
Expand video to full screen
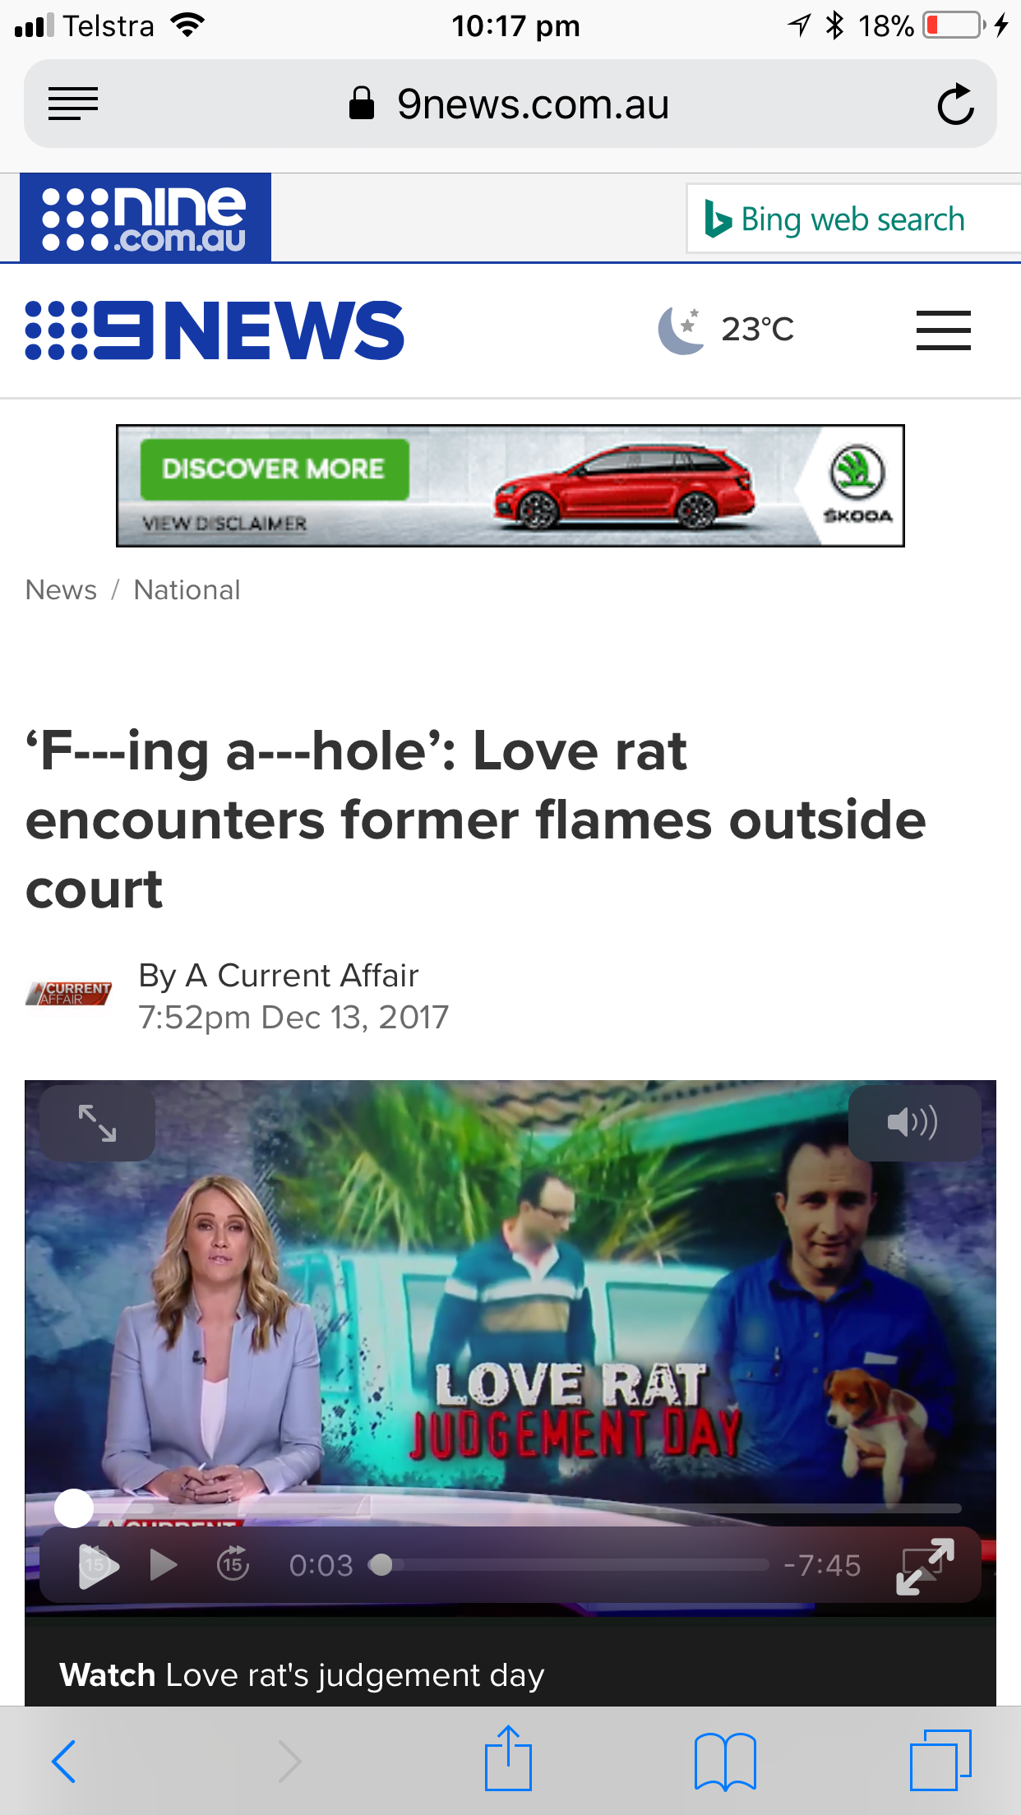[925, 1566]
